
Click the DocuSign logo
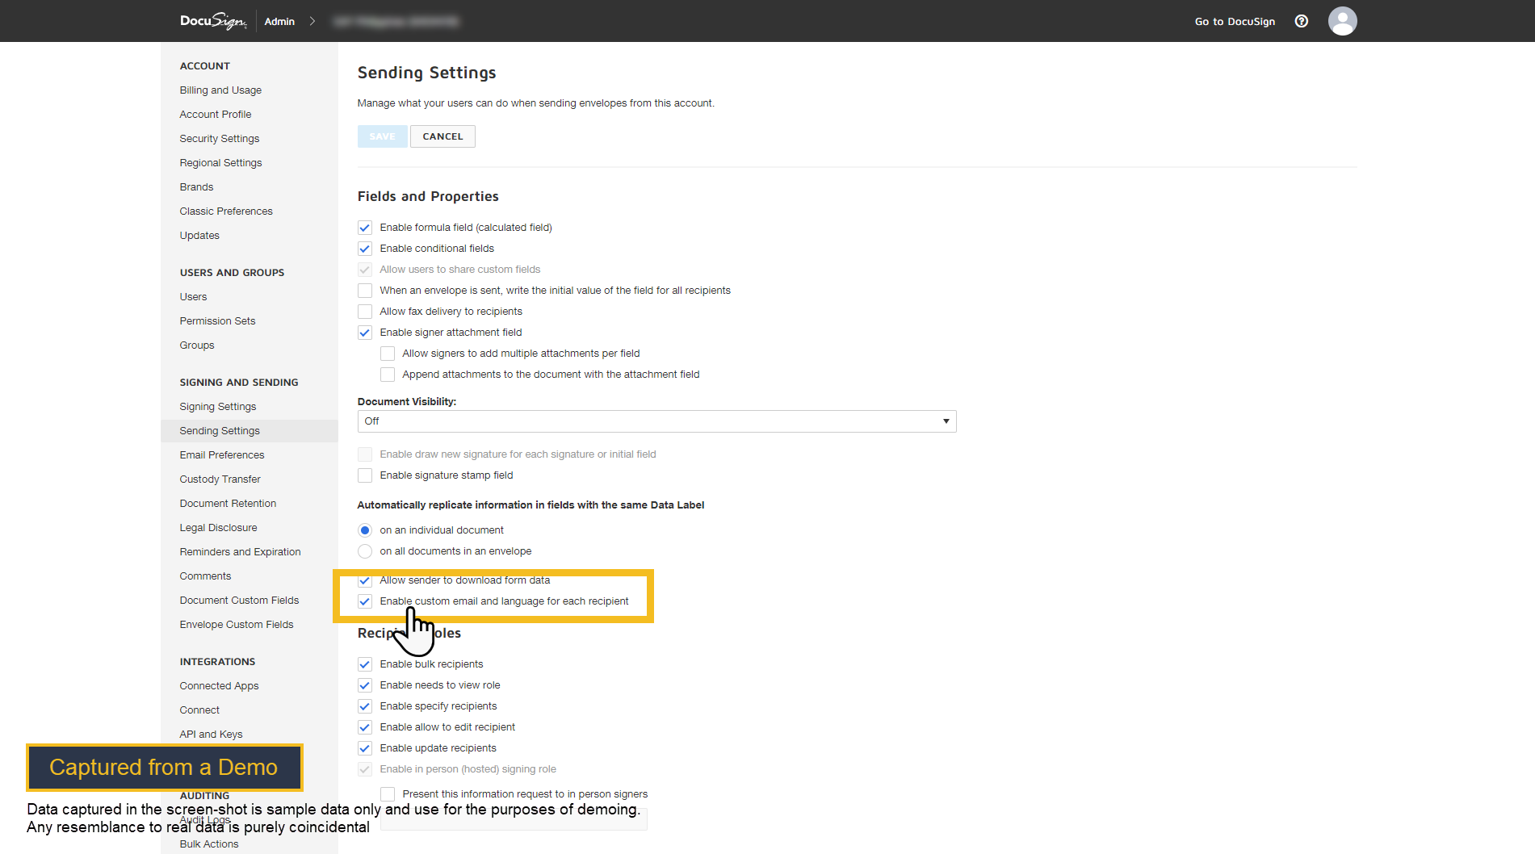213,21
